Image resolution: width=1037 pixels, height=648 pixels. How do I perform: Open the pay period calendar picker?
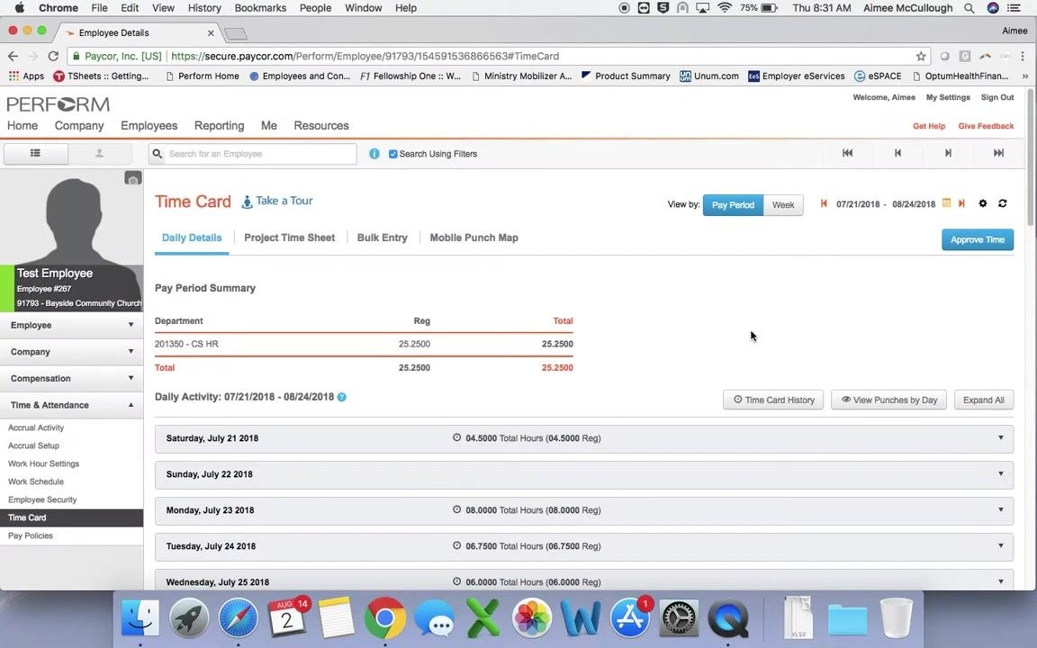coord(946,203)
